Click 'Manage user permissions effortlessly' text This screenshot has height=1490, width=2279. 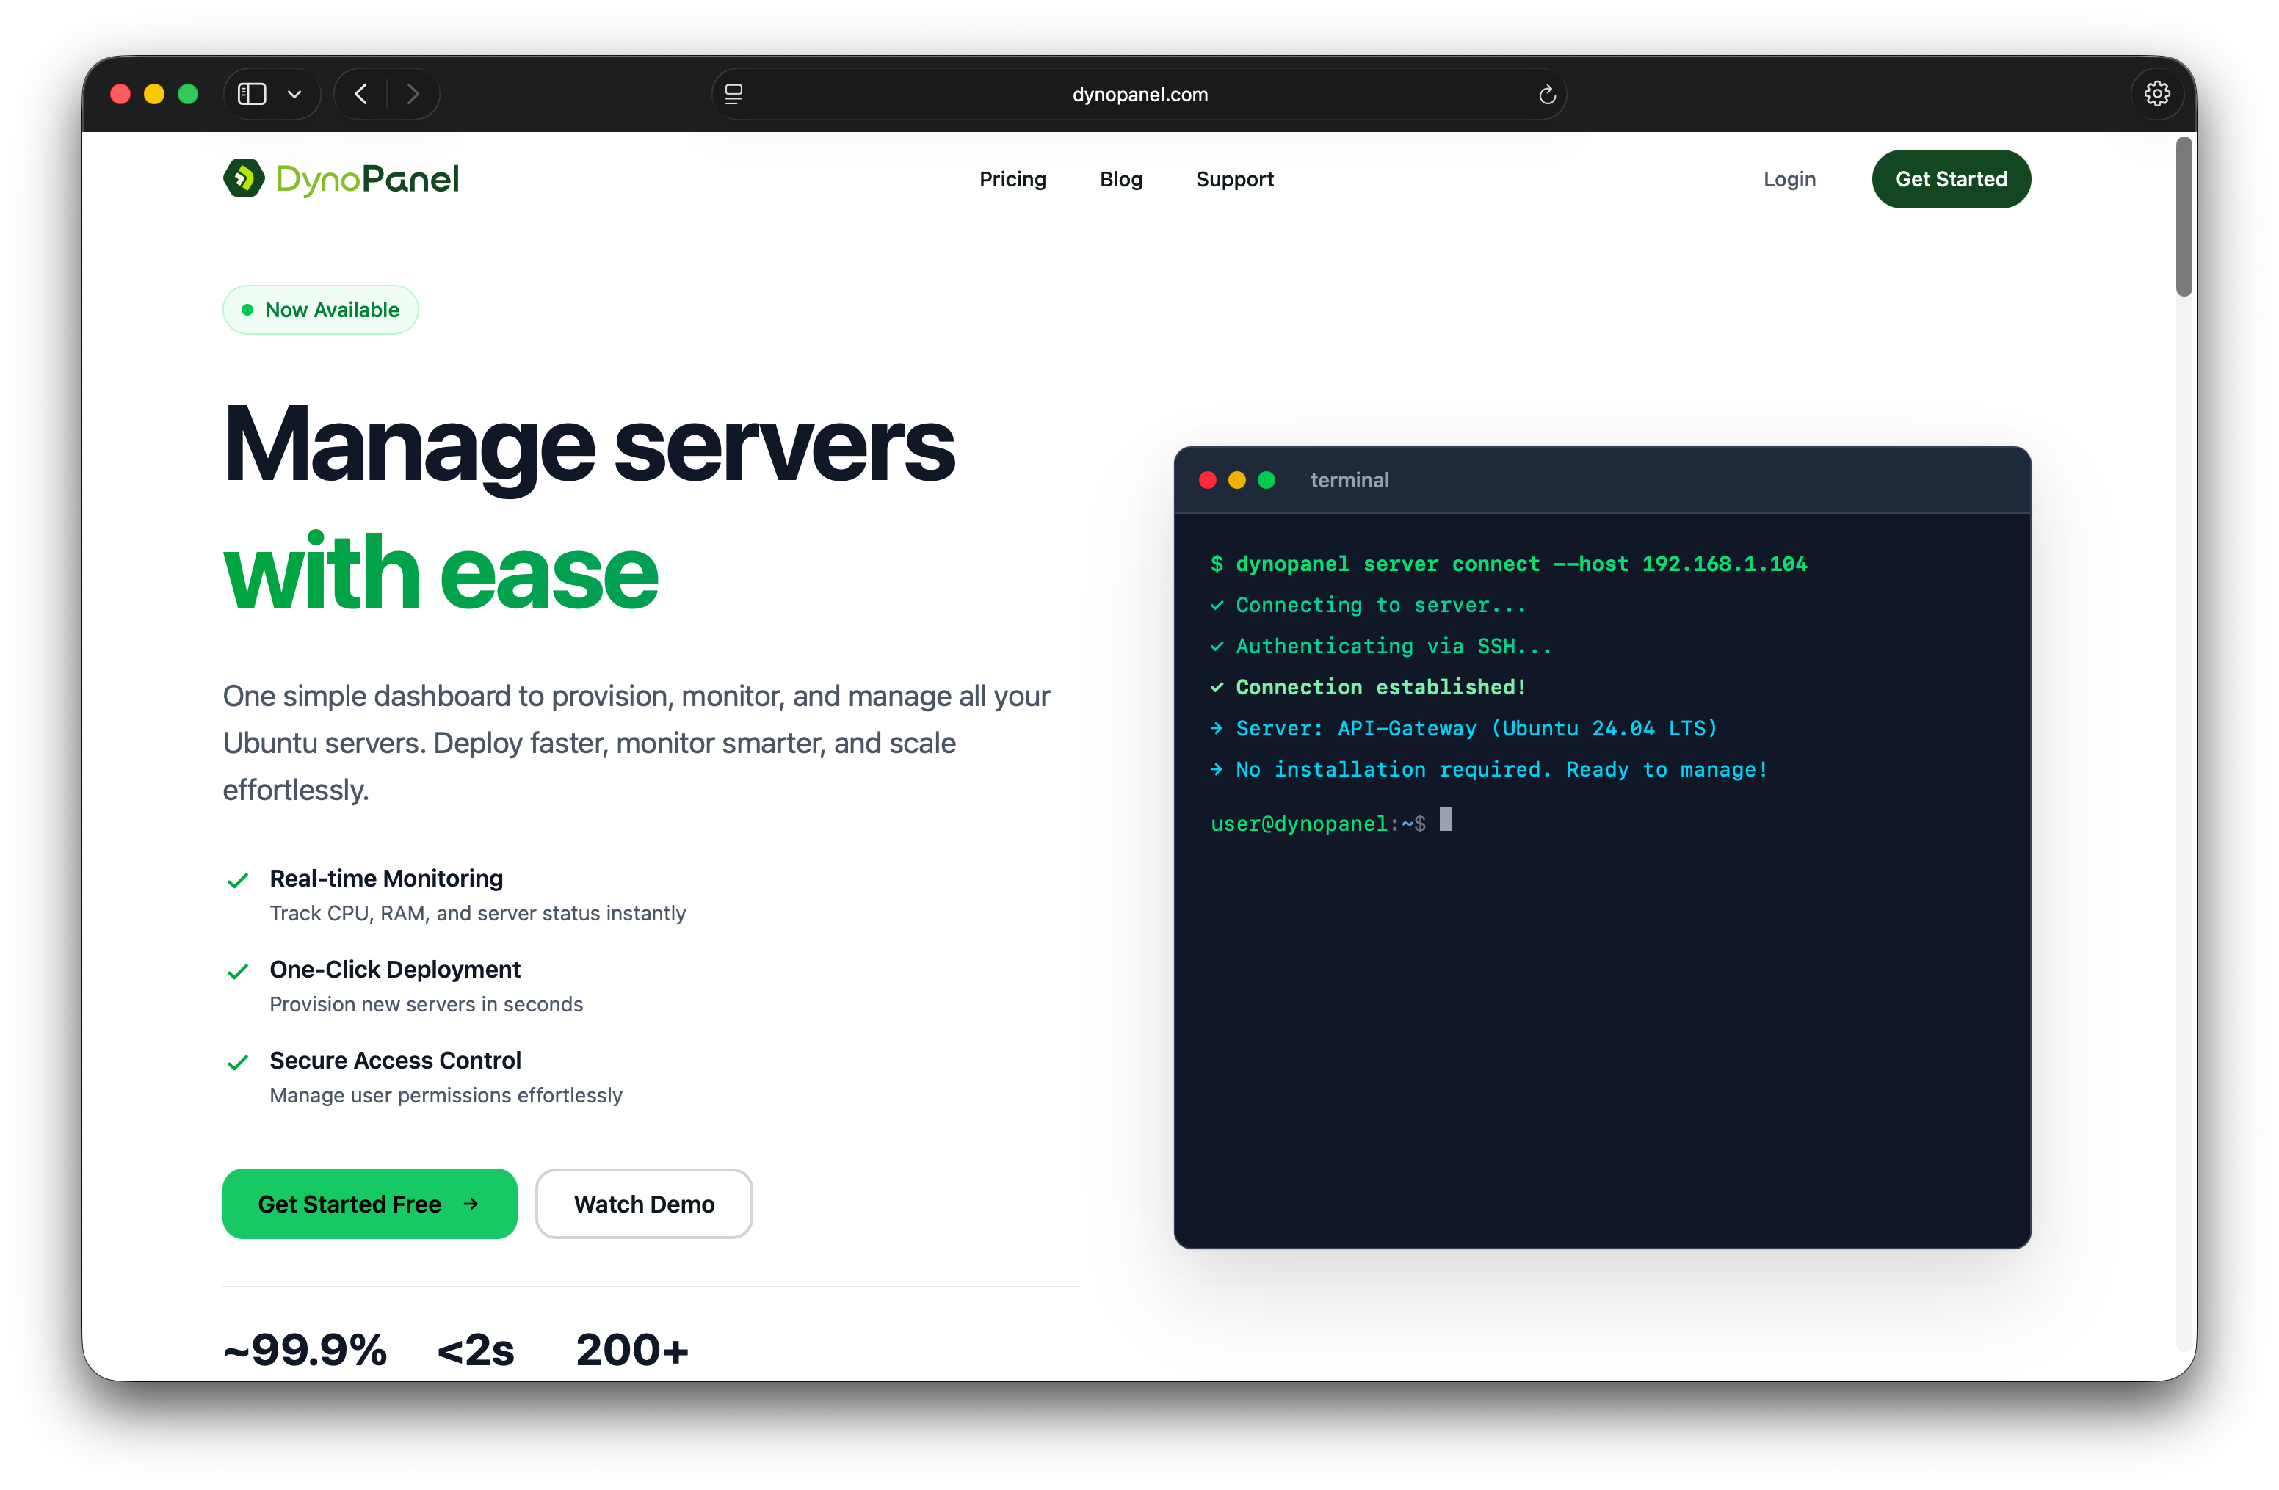[445, 1095]
